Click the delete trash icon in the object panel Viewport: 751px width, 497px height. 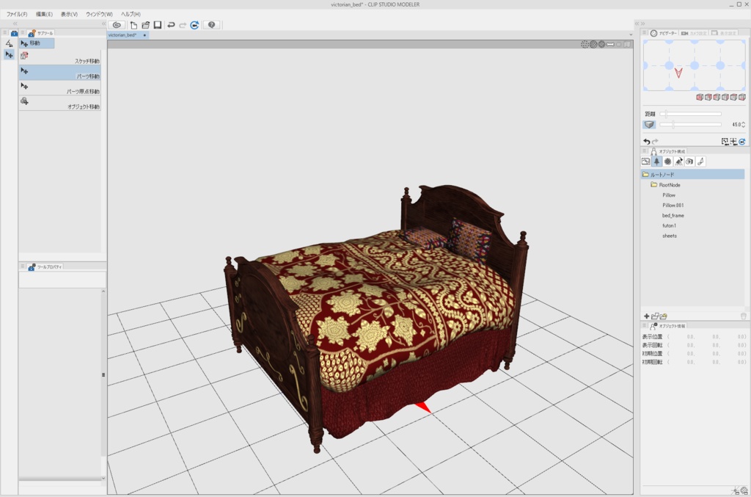click(x=744, y=316)
